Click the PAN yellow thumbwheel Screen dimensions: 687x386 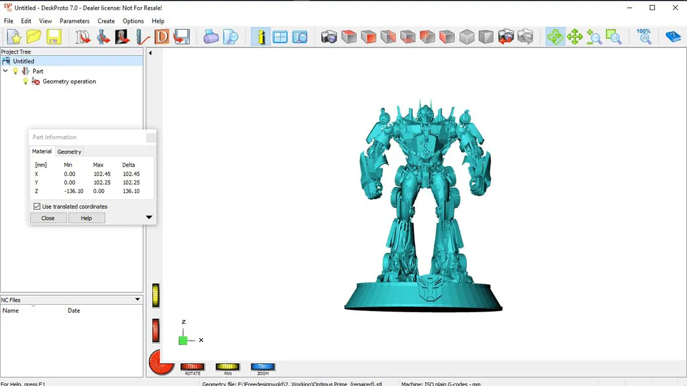point(227,367)
